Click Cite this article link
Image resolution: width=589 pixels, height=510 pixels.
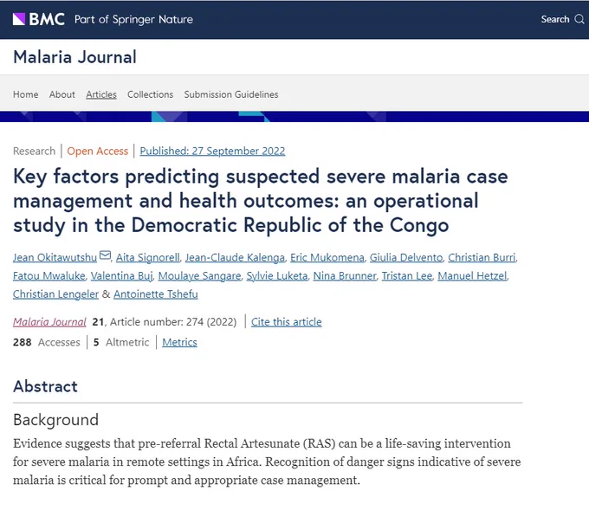click(x=286, y=322)
